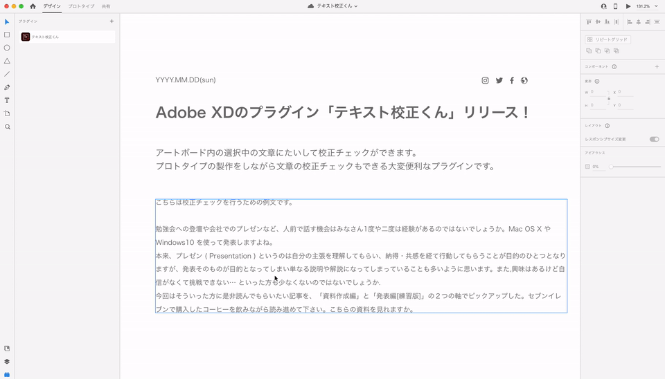Align horizontal center icon
This screenshot has height=379, width=665.
pyautogui.click(x=639, y=21)
